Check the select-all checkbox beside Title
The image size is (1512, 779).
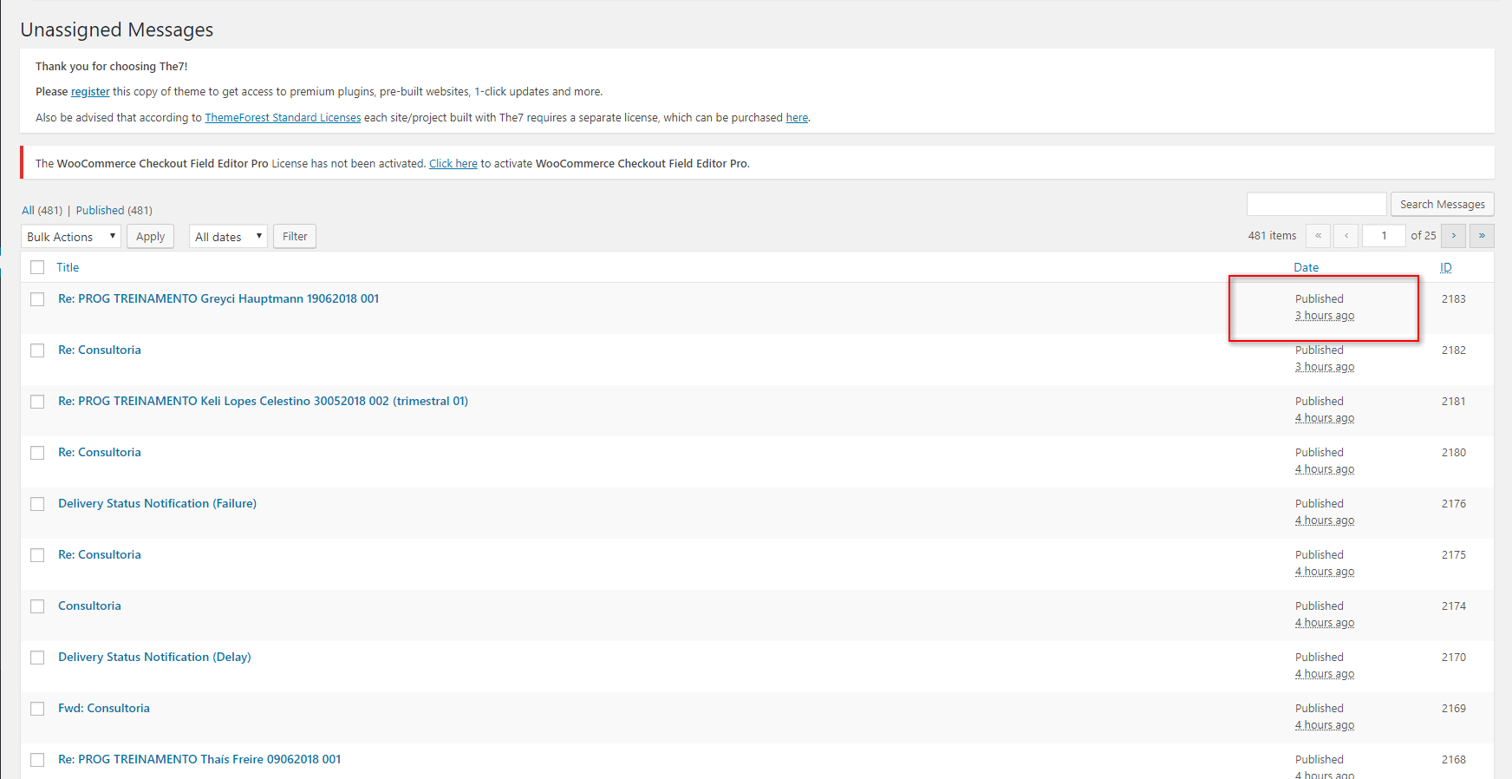click(37, 267)
